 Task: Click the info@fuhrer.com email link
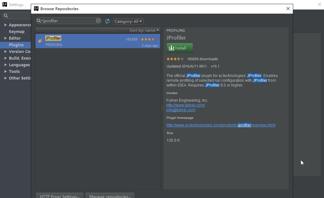[181, 110]
